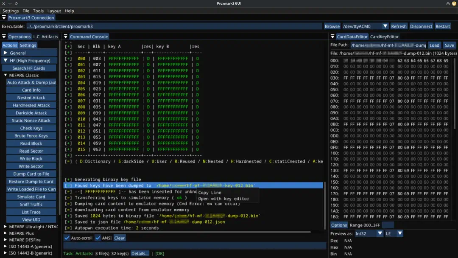Start the Static Nonce Attack action
Screen dimensions: 458x258
tap(31, 121)
